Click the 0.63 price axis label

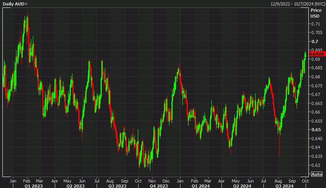tap(315, 165)
